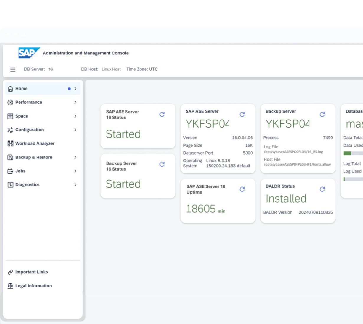
Task: Refresh the SAP ASE Server 16 Uptime card
Action: click(242, 189)
